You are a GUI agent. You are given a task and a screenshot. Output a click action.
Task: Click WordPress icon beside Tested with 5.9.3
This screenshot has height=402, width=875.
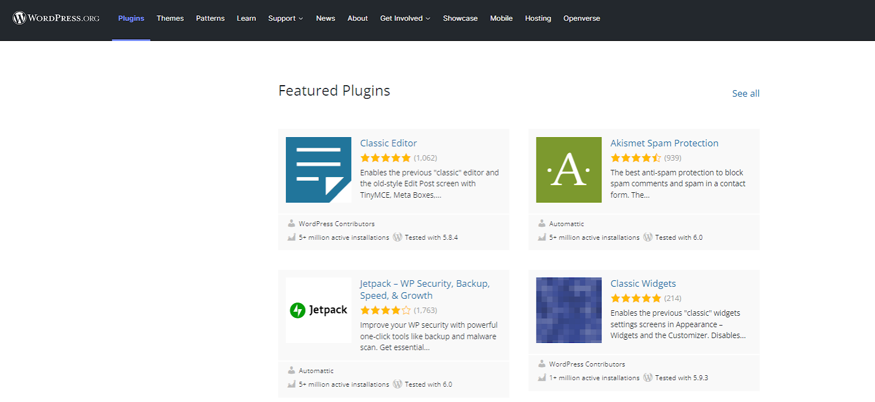point(648,377)
